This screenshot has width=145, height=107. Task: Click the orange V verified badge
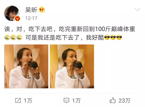click(x=17, y=19)
